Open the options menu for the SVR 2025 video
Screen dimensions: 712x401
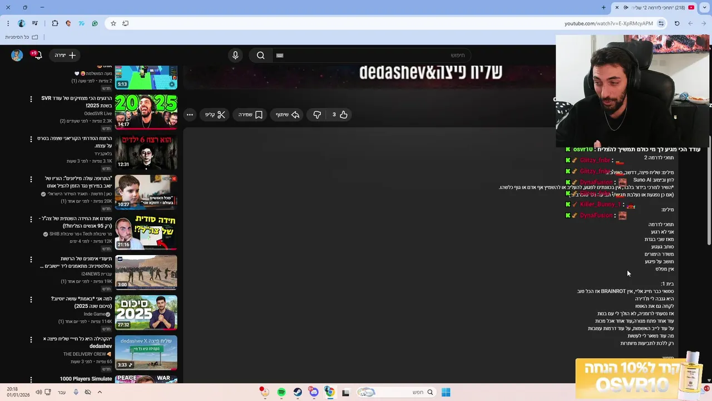pos(31,99)
